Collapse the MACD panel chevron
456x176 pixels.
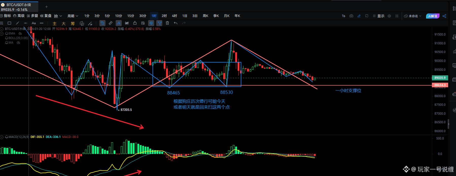(x=2, y=137)
